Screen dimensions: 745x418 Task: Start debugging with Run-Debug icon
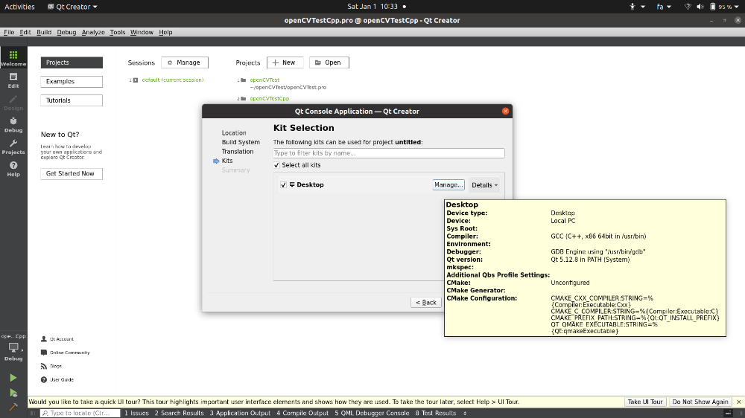[x=13, y=393]
